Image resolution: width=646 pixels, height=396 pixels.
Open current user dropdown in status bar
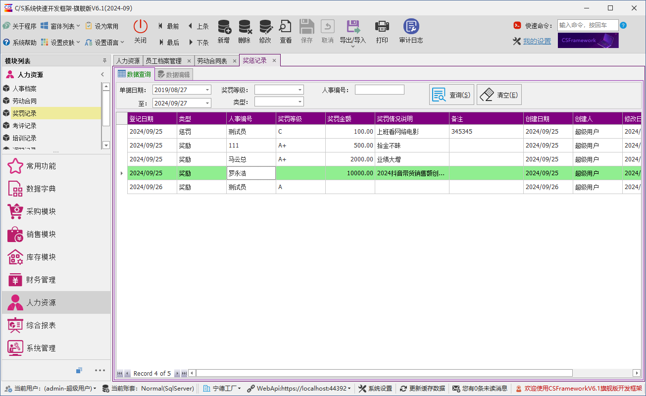(x=50, y=389)
